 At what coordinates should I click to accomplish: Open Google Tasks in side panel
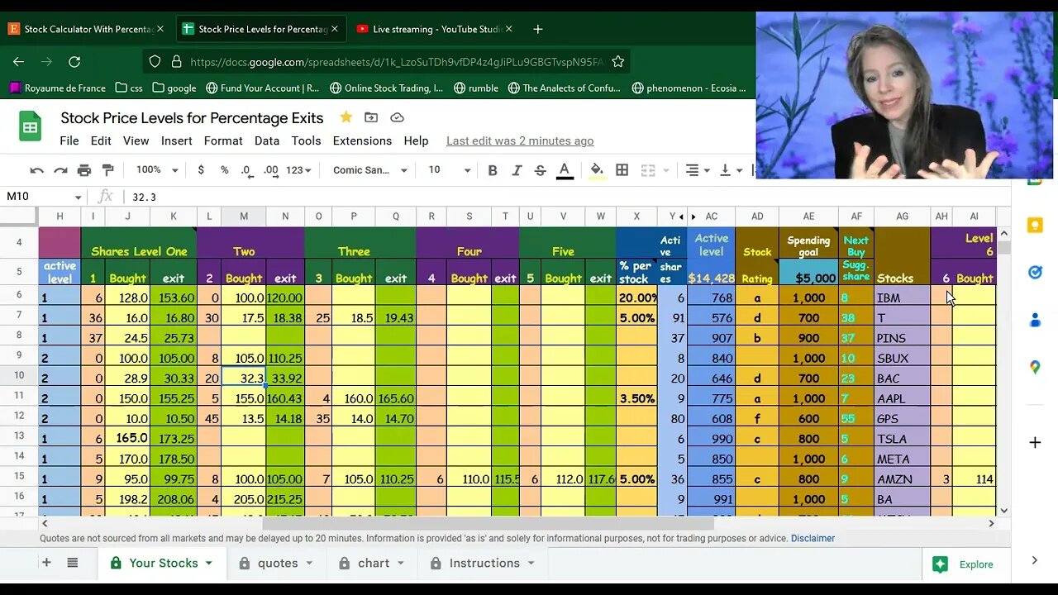point(1035,273)
